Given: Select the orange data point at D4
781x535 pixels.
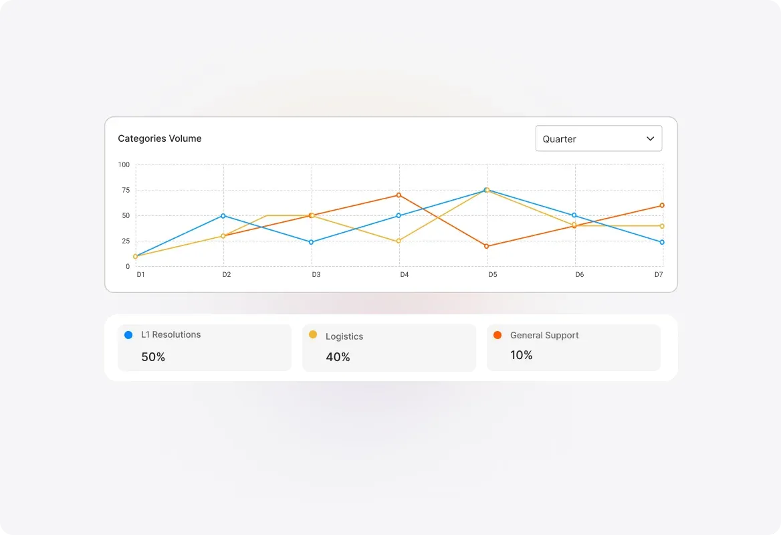Looking at the screenshot, I should [x=399, y=195].
